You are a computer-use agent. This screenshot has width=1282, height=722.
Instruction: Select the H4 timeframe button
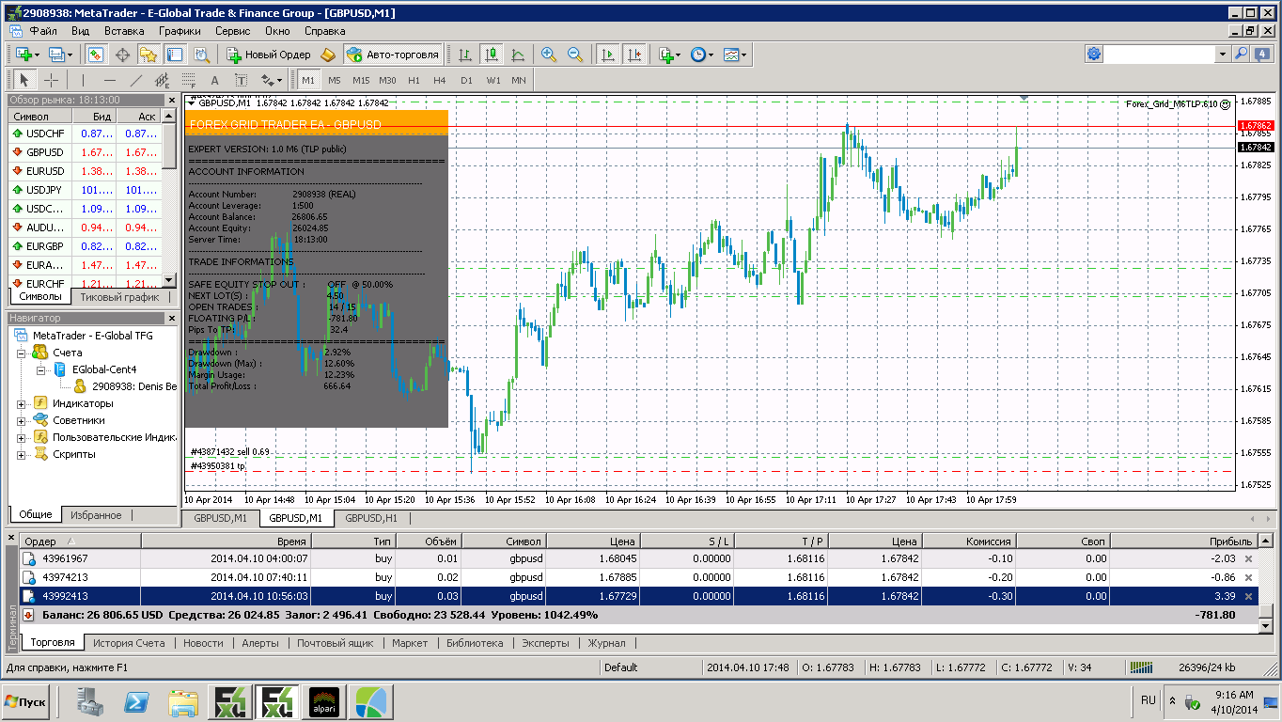[x=440, y=80]
